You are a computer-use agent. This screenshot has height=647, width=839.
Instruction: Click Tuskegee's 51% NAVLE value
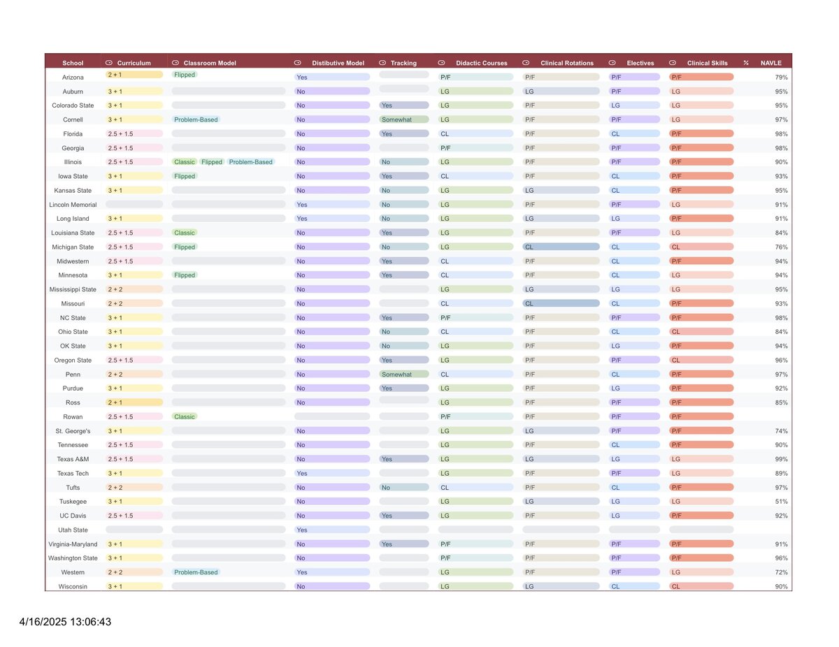(781, 502)
